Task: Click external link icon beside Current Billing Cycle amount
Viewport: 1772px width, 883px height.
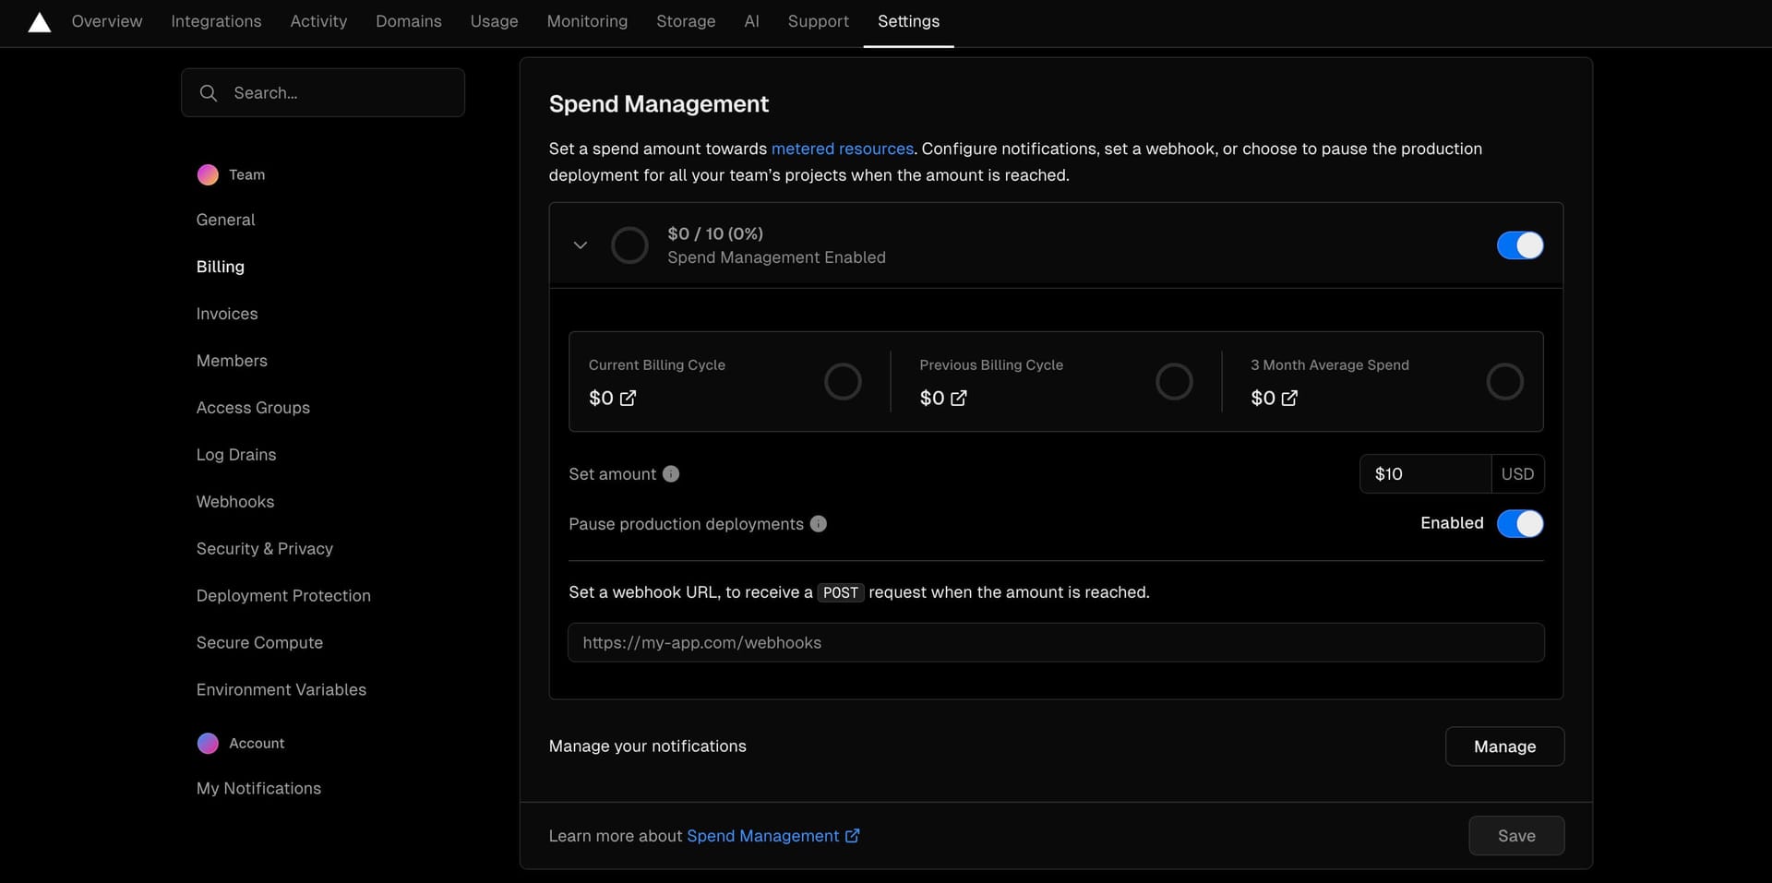Action: tap(630, 398)
